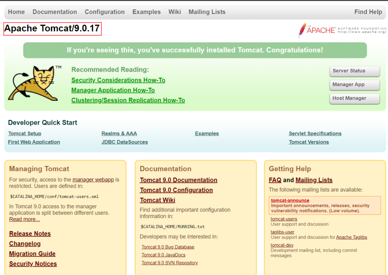Visit the Servlet Specifications link
388x275 pixels.
(315, 133)
